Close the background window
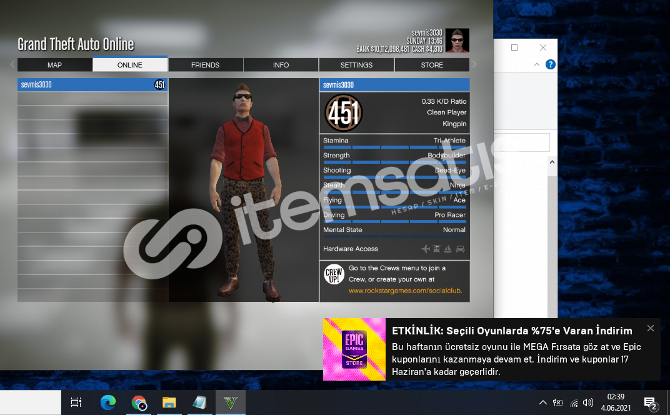Image resolution: width=670 pixels, height=415 pixels. [543, 47]
